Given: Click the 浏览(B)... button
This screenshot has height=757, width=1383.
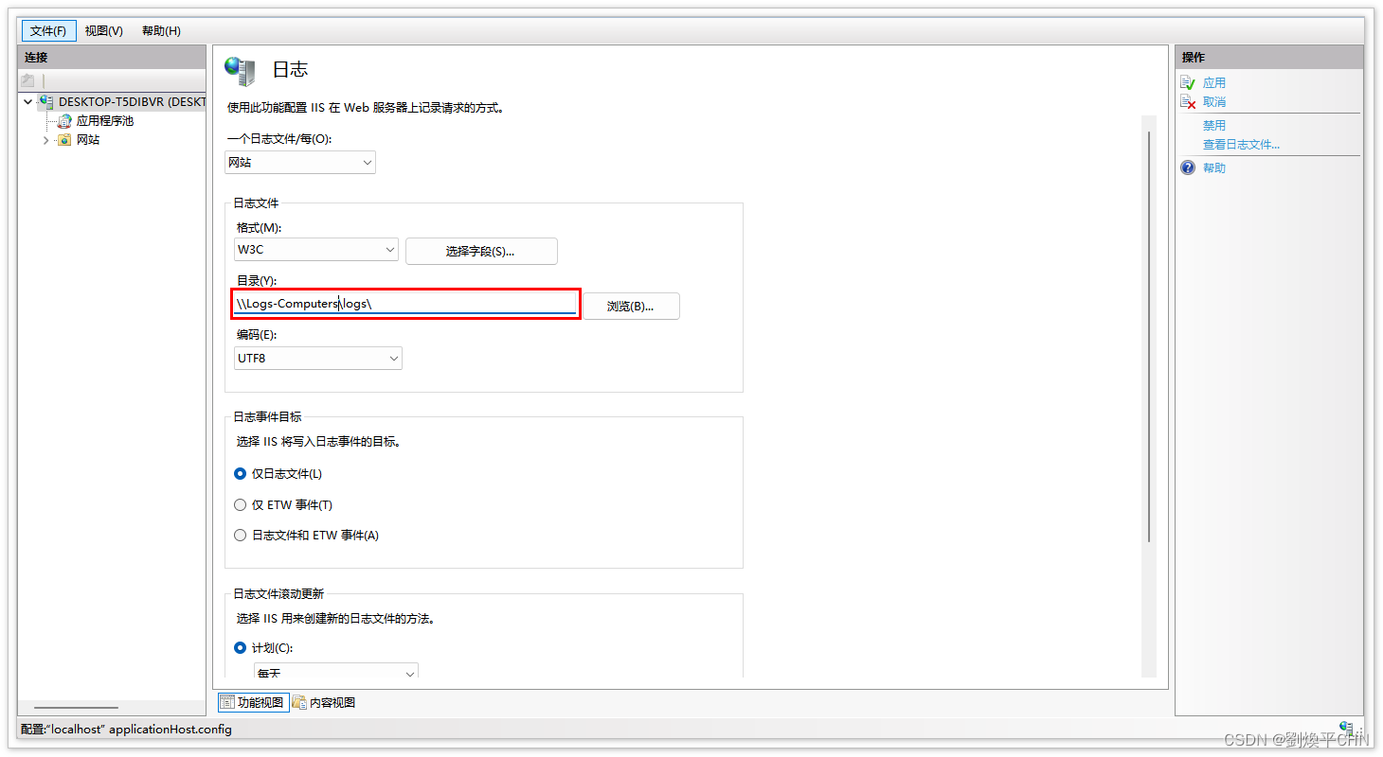Looking at the screenshot, I should (631, 306).
